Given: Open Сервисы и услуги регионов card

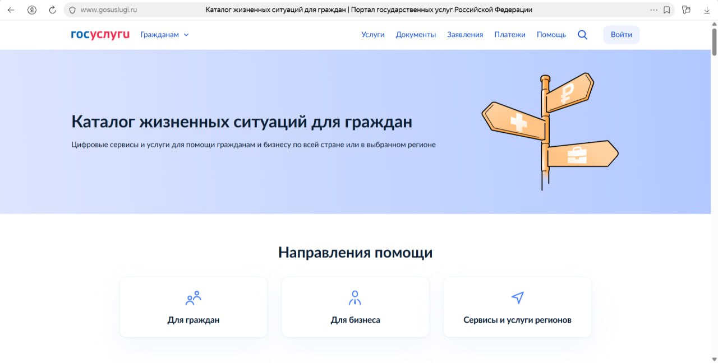Looking at the screenshot, I should (517, 307).
